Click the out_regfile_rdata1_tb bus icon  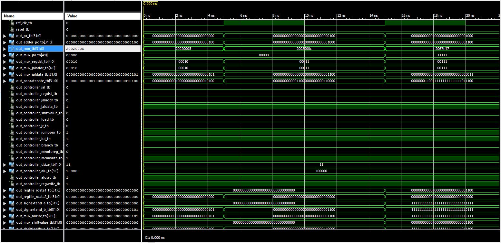pos(12,190)
